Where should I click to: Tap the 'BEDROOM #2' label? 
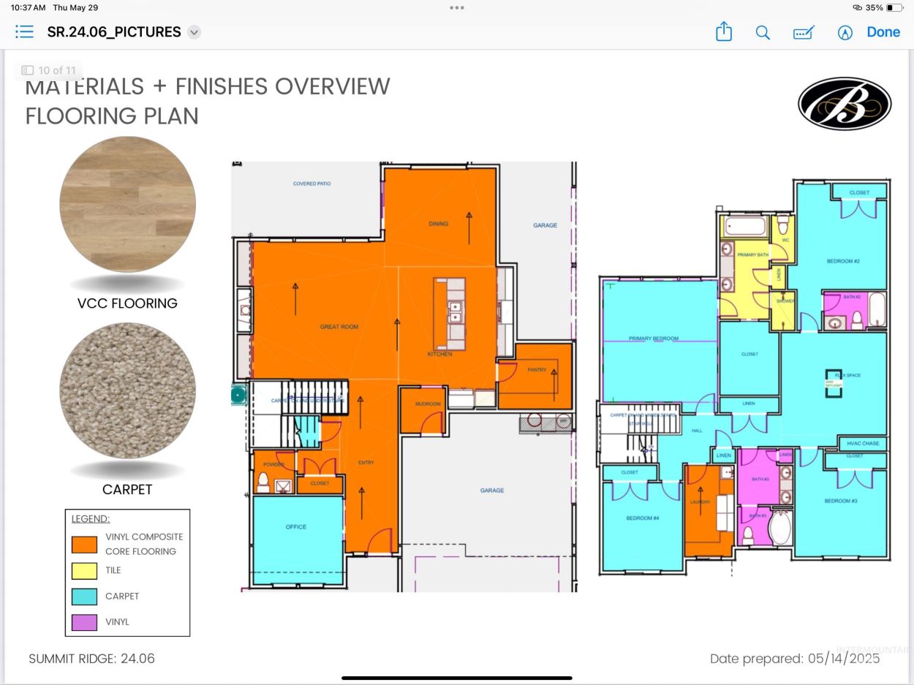point(842,261)
